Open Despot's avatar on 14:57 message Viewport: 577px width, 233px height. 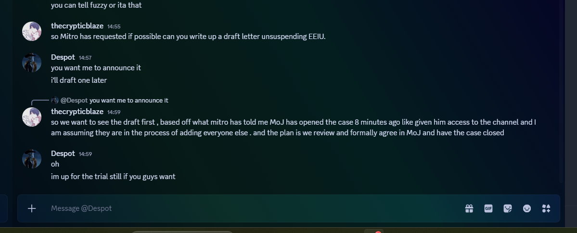coord(32,63)
